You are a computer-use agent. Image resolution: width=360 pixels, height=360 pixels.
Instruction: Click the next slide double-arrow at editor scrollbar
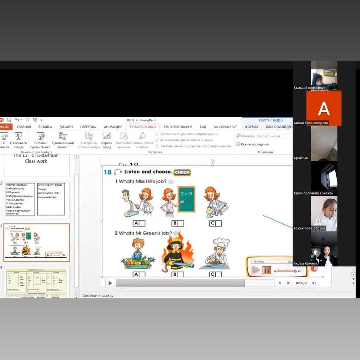click(x=354, y=284)
